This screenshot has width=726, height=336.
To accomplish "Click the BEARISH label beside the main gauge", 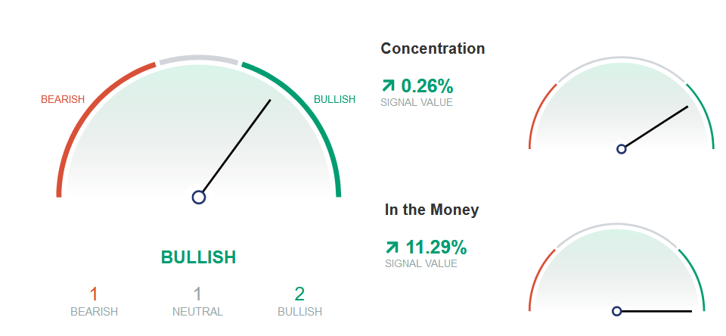I will [x=63, y=99].
